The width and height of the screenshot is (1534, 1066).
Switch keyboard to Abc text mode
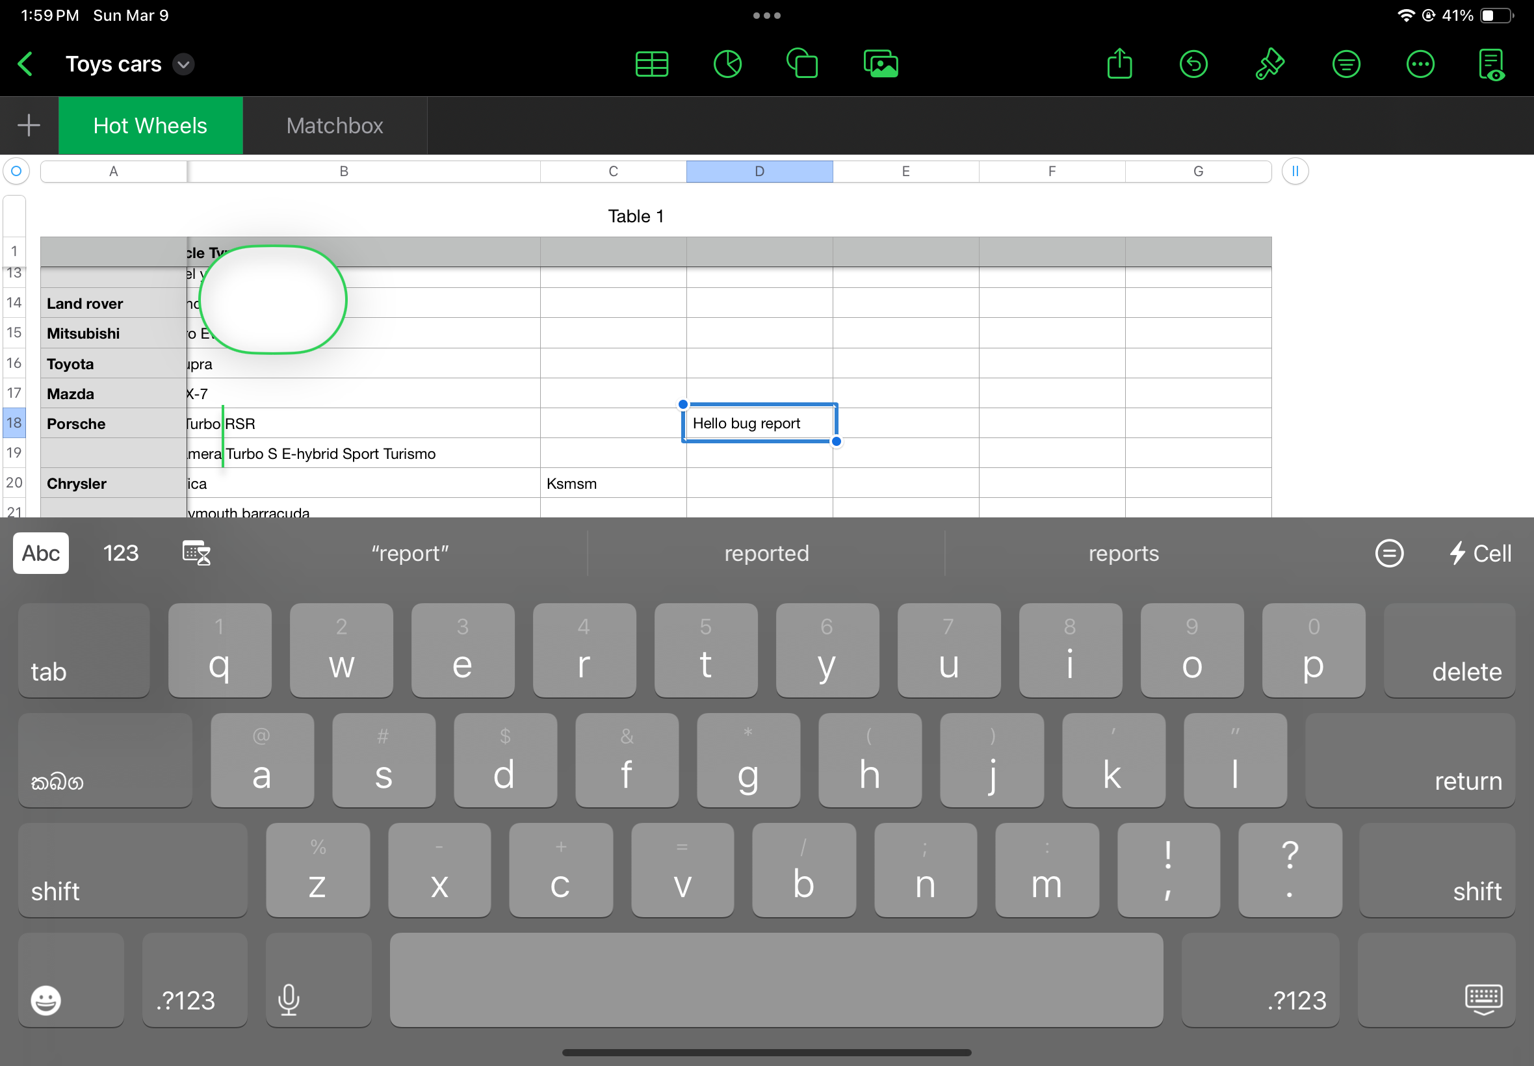click(x=41, y=553)
